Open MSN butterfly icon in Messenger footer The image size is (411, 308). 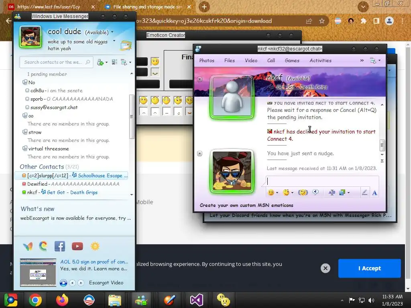28,246
